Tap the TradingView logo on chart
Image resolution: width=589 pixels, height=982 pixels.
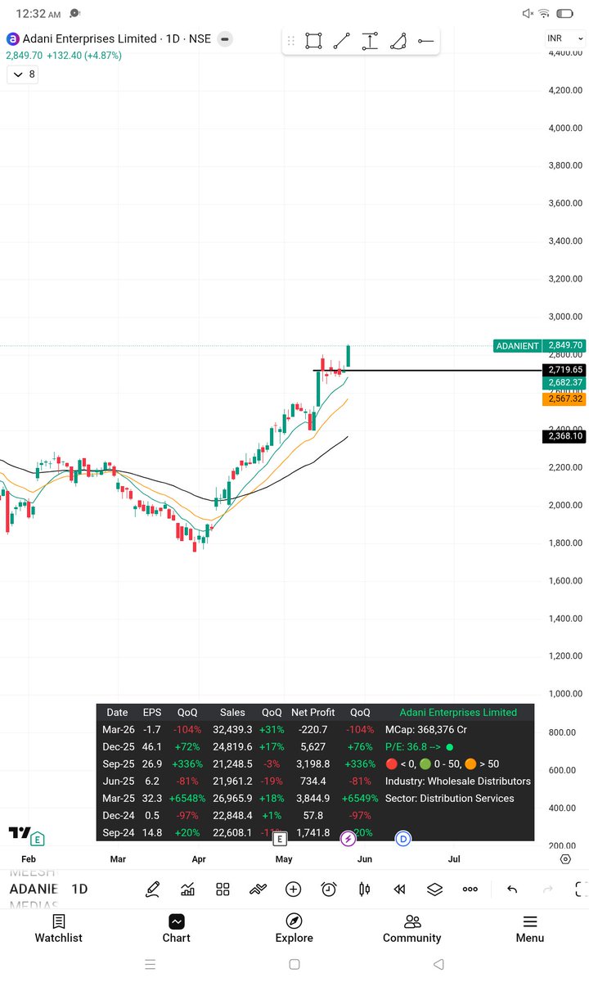[x=20, y=833]
